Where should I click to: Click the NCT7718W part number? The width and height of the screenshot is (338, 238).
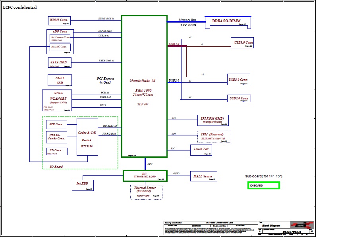click(x=143, y=196)
